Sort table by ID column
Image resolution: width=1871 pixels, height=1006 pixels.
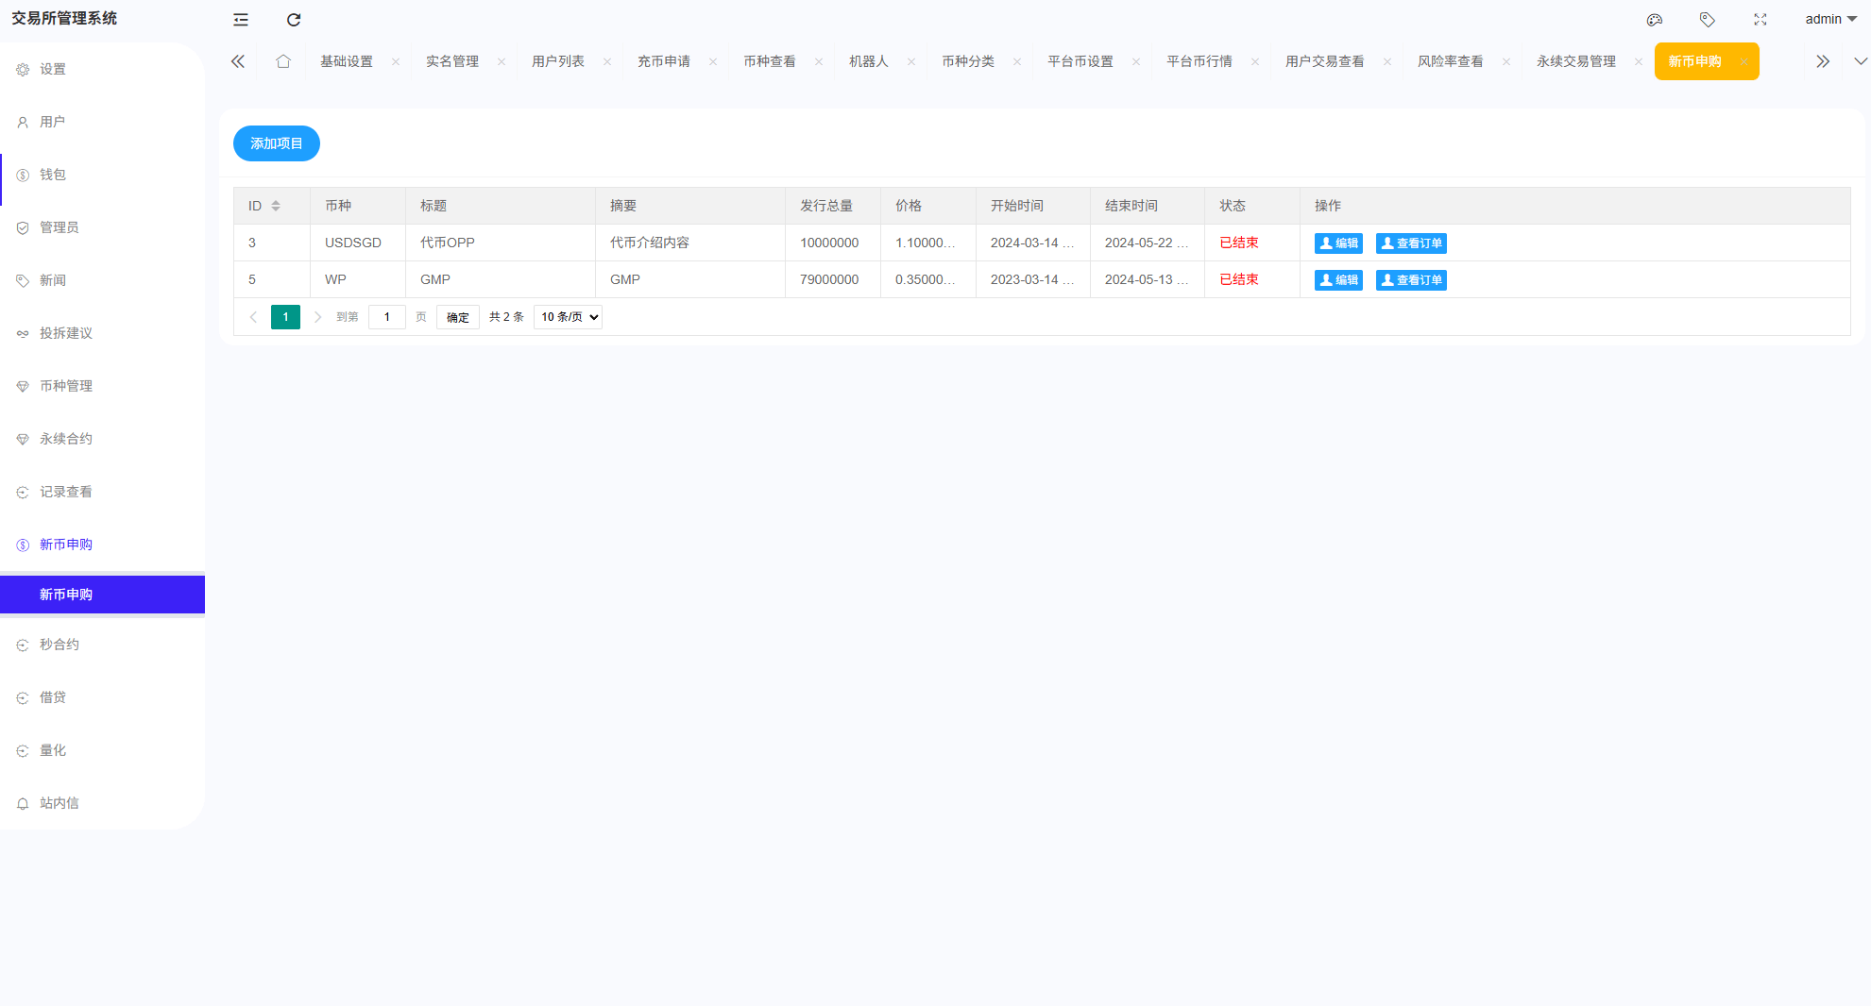(x=276, y=206)
